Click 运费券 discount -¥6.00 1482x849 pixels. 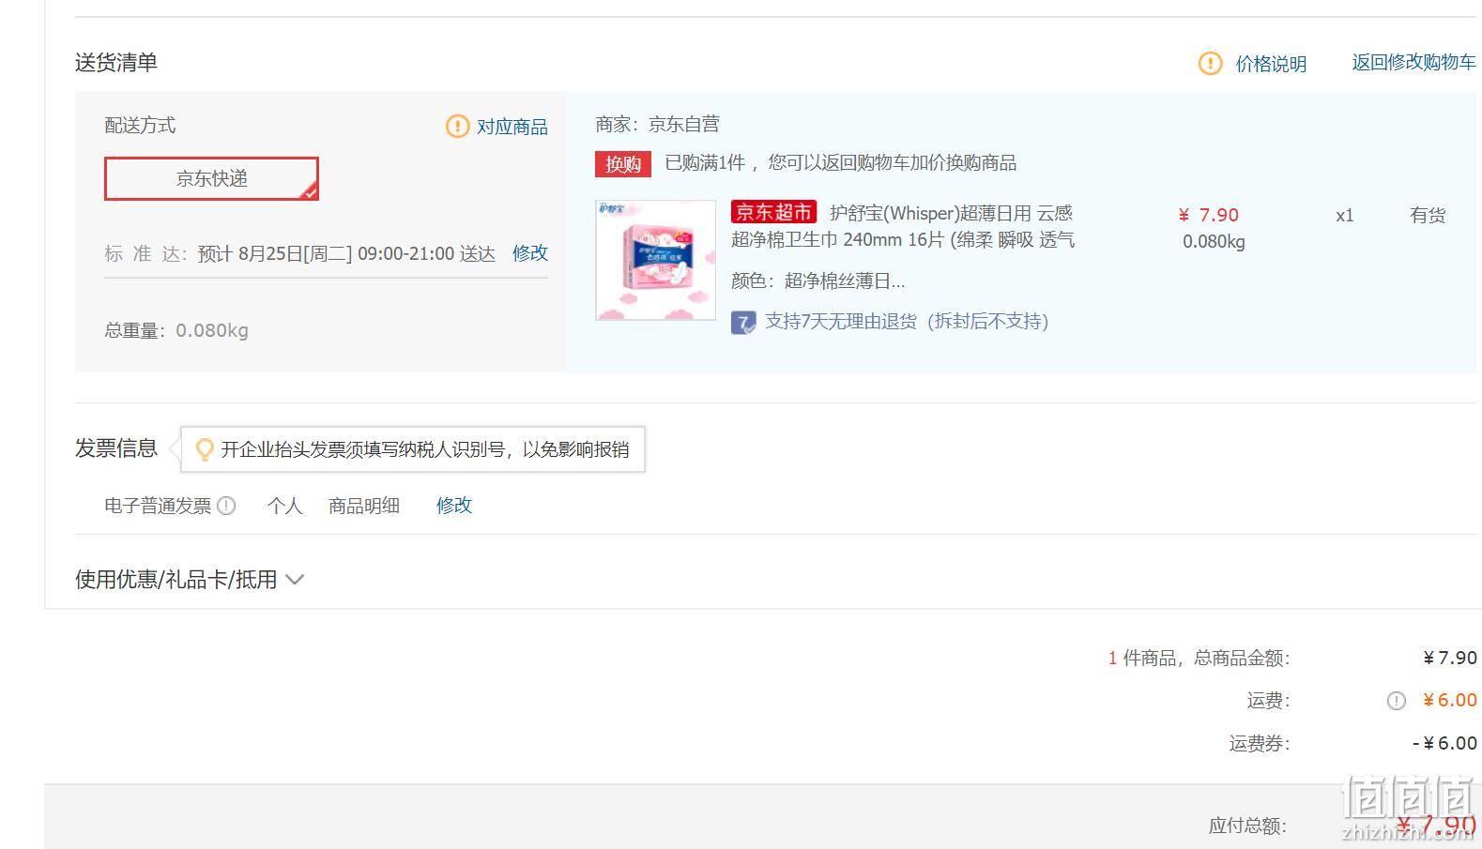[x=1445, y=744]
